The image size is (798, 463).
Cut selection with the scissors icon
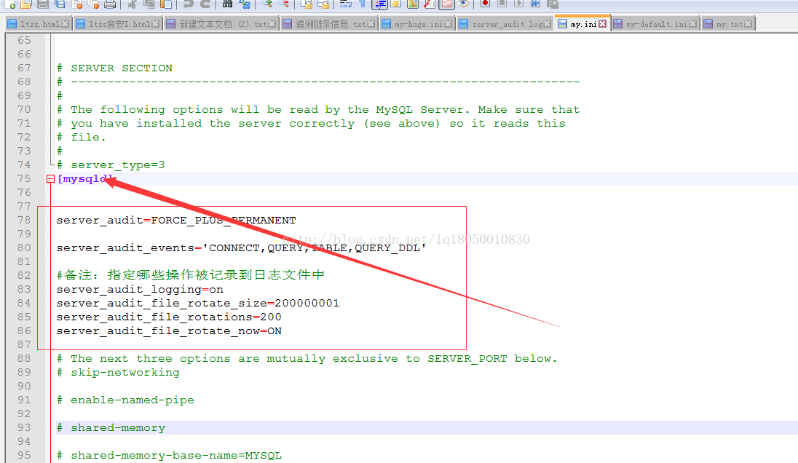pos(133,4)
